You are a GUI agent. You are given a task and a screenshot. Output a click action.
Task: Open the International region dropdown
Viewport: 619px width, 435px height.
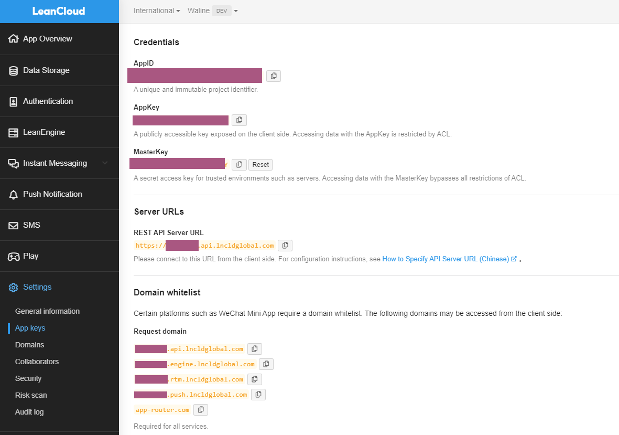click(x=157, y=11)
